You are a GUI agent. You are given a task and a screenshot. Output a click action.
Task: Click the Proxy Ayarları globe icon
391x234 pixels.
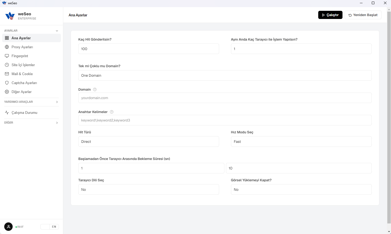coord(7,47)
